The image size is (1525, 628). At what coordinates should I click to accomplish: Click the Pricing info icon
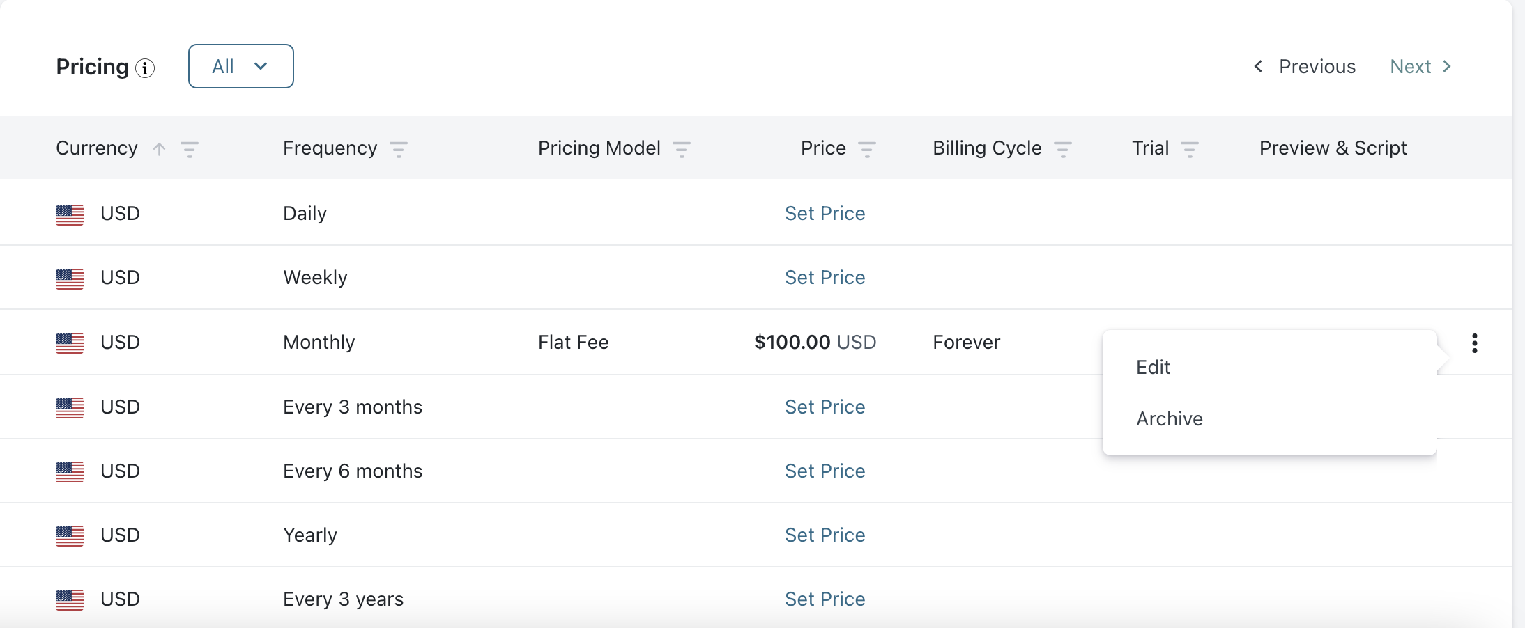tap(145, 68)
